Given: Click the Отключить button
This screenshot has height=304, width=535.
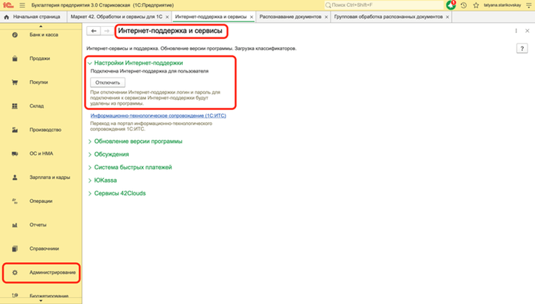Looking at the screenshot, I should [x=107, y=82].
